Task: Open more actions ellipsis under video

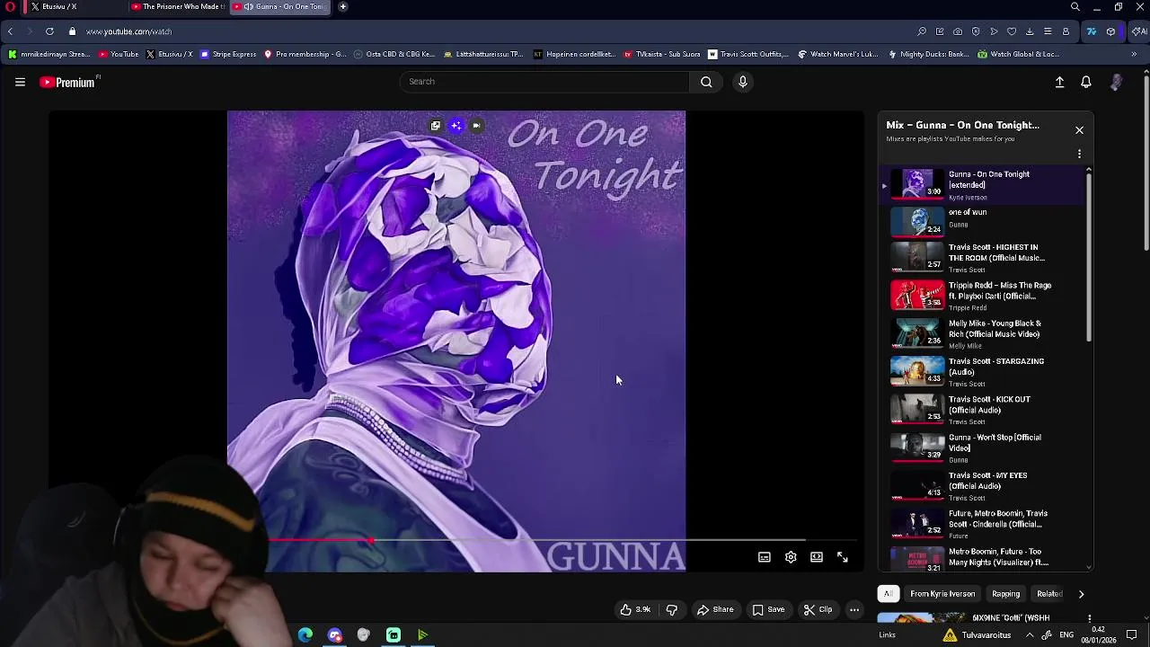Action: tap(854, 609)
